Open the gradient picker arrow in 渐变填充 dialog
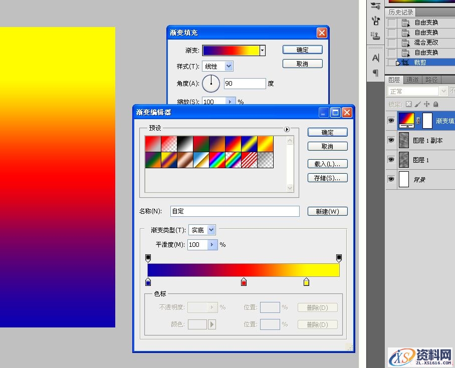The width and height of the screenshot is (455, 368). pyautogui.click(x=262, y=50)
